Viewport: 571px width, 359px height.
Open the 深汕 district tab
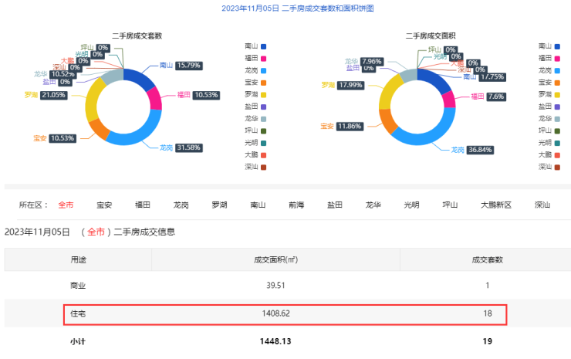click(542, 205)
